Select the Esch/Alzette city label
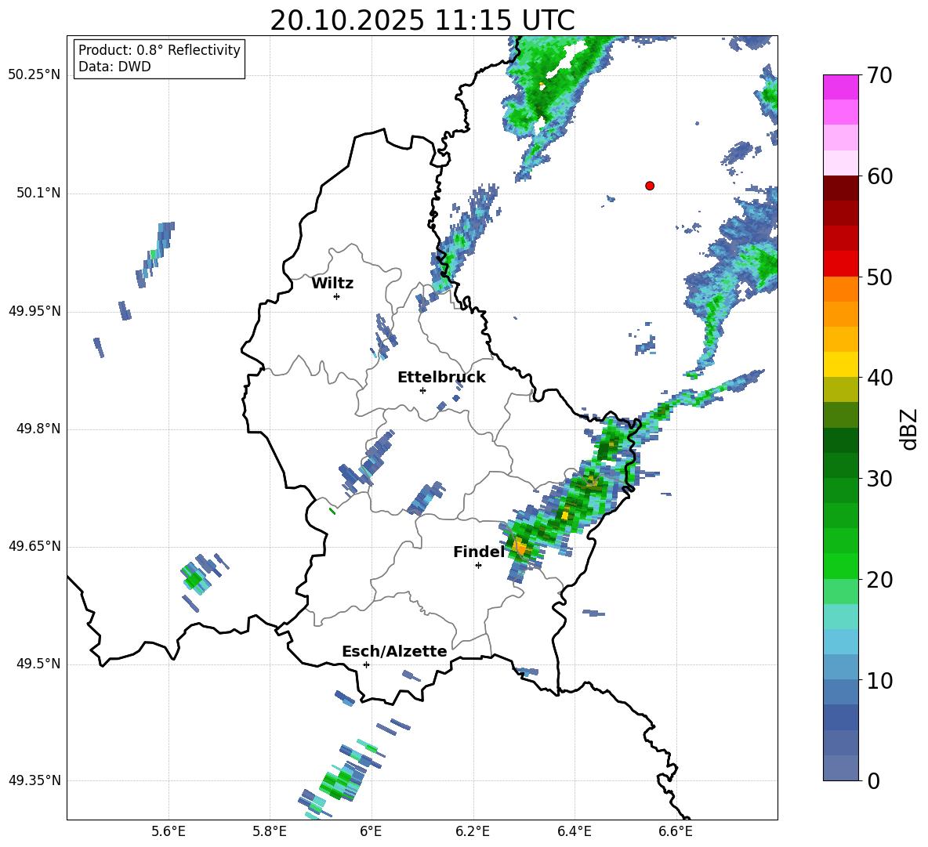 [x=395, y=651]
